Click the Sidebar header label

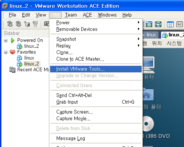pos(12,33)
